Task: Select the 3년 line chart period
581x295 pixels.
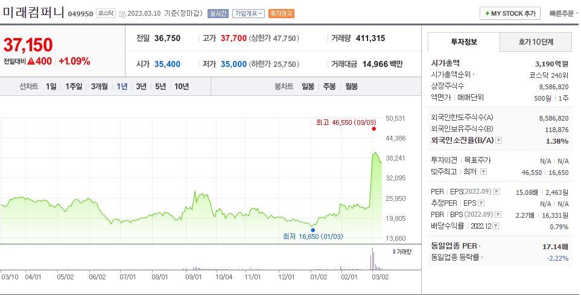Action: pyautogui.click(x=141, y=86)
